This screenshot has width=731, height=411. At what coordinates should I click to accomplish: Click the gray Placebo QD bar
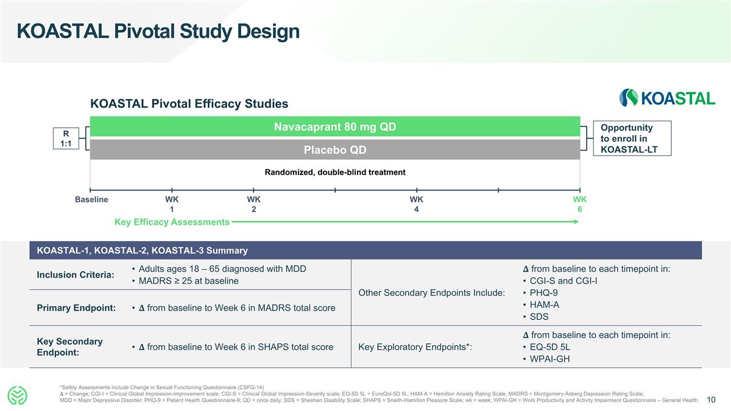click(335, 149)
